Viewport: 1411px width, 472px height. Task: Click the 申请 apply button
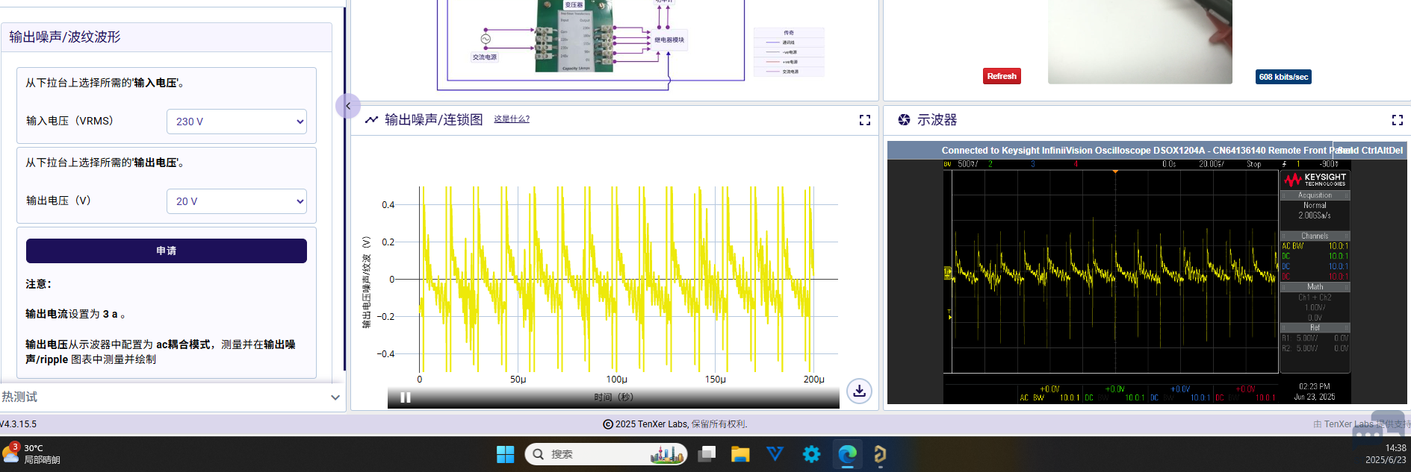click(167, 251)
